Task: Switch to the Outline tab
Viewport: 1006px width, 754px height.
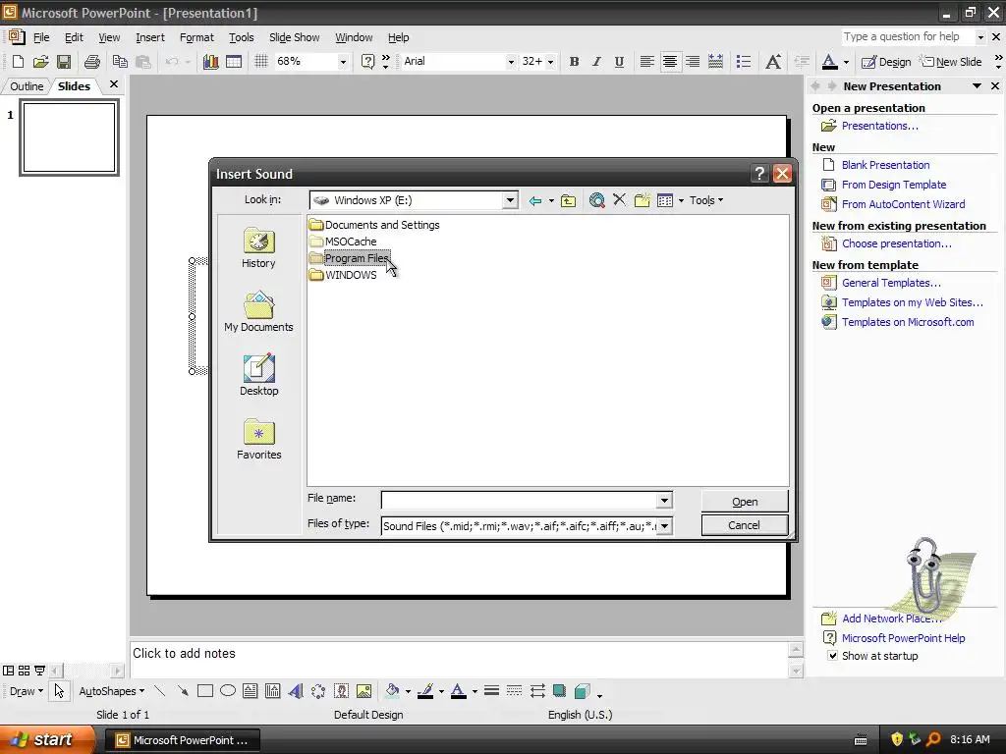Action: point(27,86)
